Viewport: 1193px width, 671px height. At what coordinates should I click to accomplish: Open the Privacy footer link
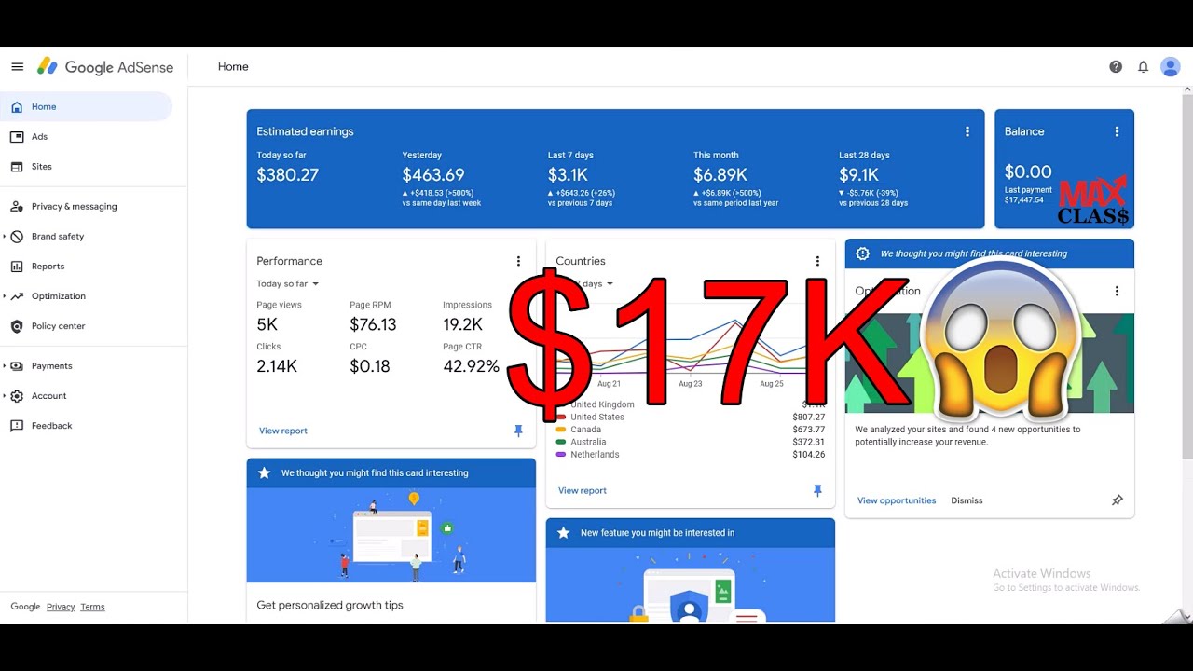click(61, 607)
